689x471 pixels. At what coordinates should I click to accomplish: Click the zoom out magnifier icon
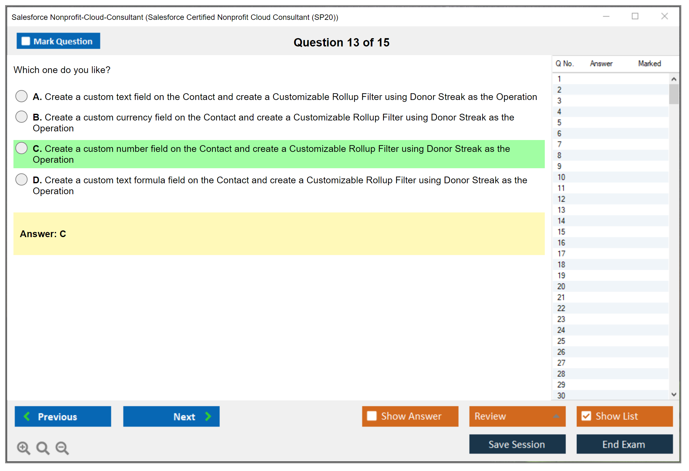[x=62, y=448]
